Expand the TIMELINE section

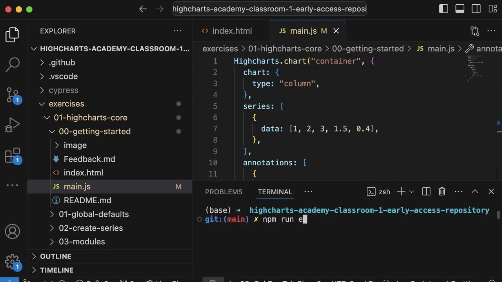(110, 270)
